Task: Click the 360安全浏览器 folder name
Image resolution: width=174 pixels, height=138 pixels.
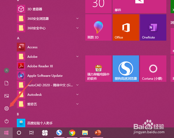Action: [x=38, y=18]
